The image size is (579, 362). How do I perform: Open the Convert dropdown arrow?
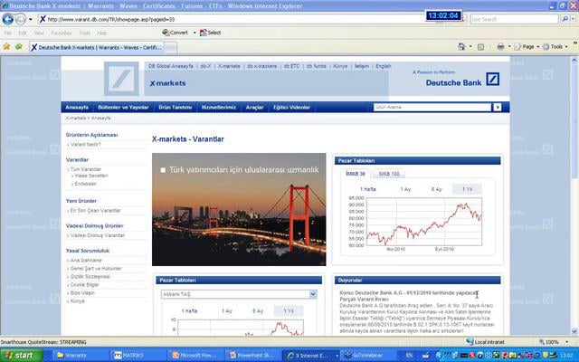point(195,33)
